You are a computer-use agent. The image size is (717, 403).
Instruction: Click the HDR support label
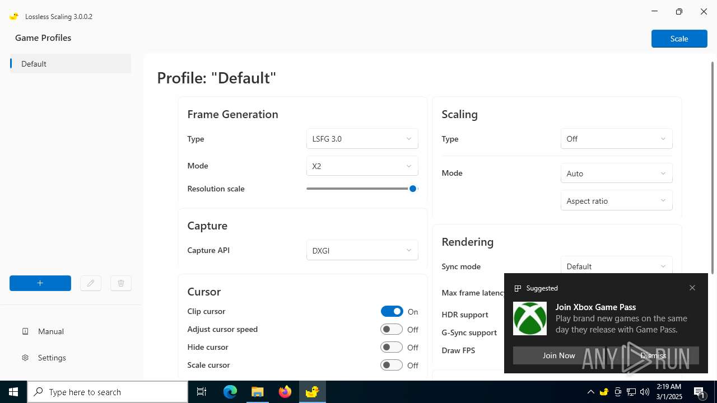pyautogui.click(x=465, y=315)
